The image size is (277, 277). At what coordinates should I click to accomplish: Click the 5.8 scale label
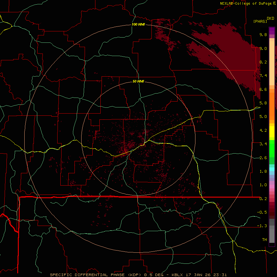[x=263, y=103]
